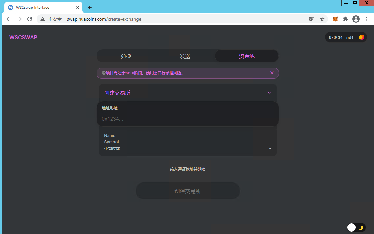The image size is (374, 234).
Task: Dismiss the beta warning banner
Action: (272, 73)
